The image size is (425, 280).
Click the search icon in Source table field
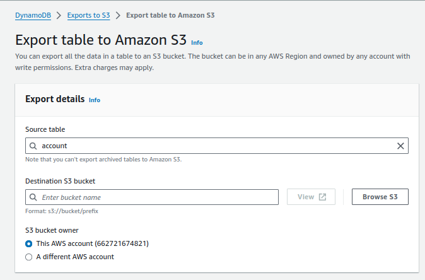coord(33,146)
